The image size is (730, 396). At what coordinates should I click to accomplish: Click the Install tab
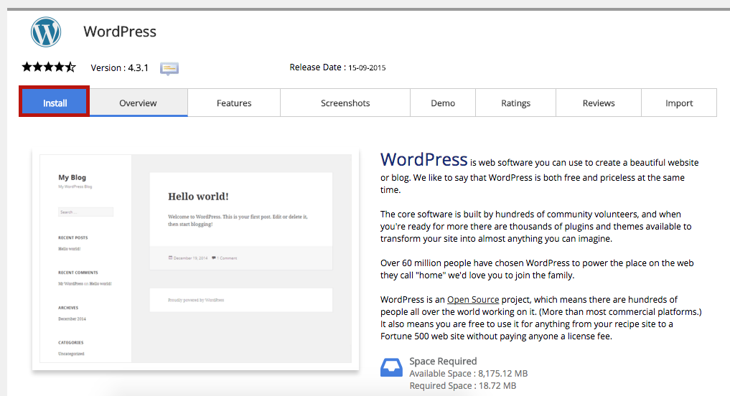pyautogui.click(x=55, y=103)
